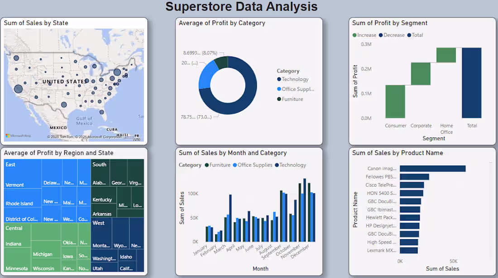This screenshot has height=278, width=498.
Task: Click the Microsoft Bing logo on the map
Action: click(x=18, y=136)
